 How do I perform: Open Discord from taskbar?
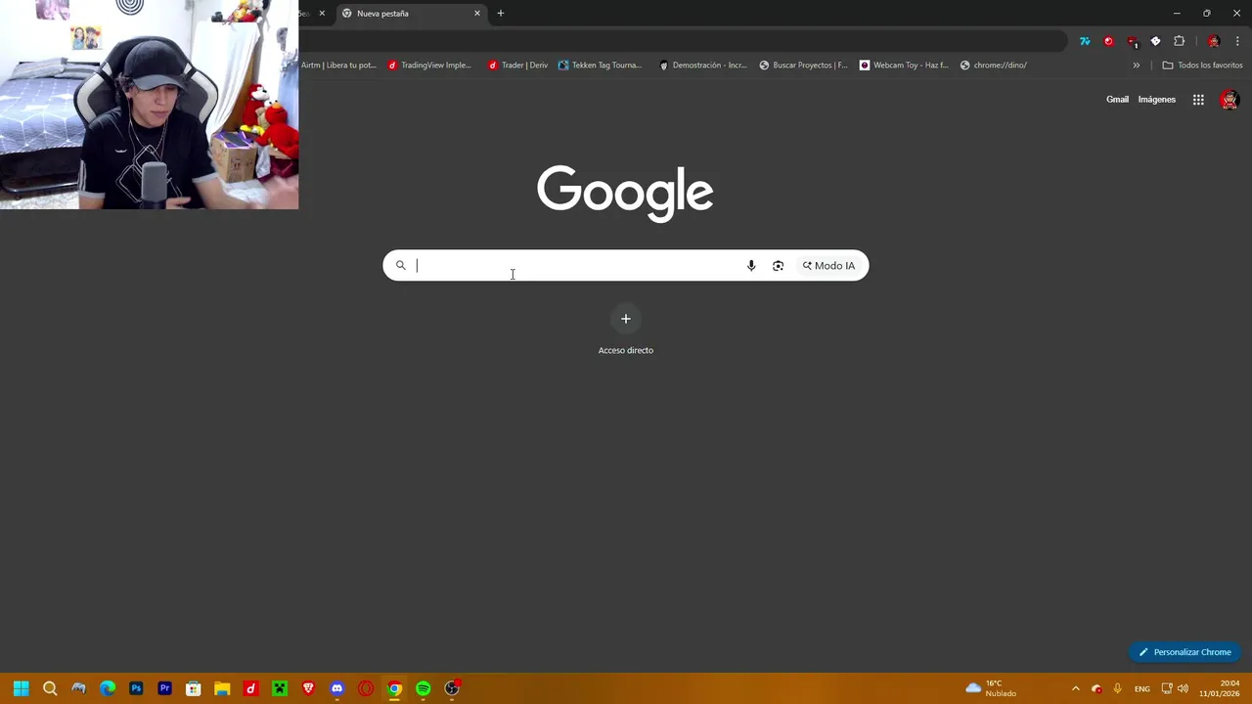336,688
